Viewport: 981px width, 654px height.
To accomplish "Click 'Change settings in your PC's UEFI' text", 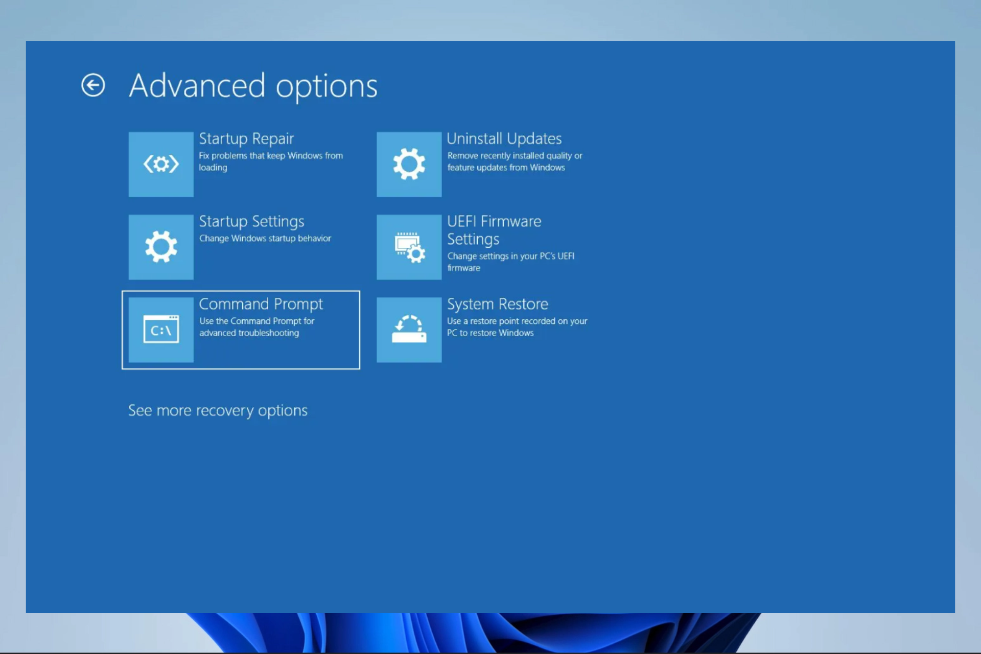I will [x=510, y=256].
